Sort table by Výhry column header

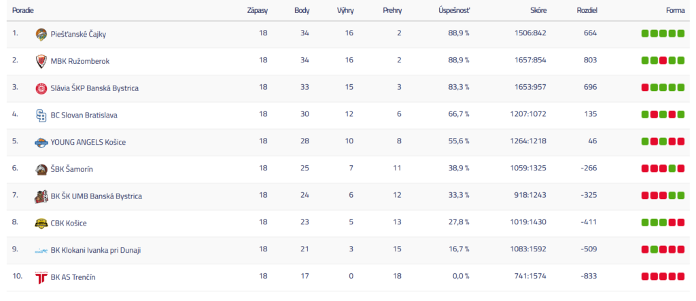point(345,11)
